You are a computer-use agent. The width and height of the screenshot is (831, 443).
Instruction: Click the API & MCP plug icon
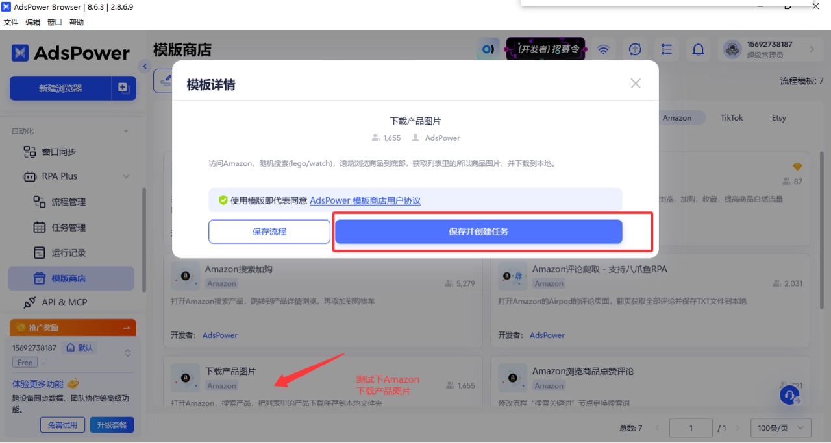(x=30, y=303)
